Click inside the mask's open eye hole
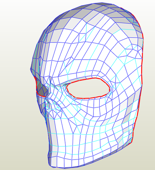The image size is (155, 170). 88,88
